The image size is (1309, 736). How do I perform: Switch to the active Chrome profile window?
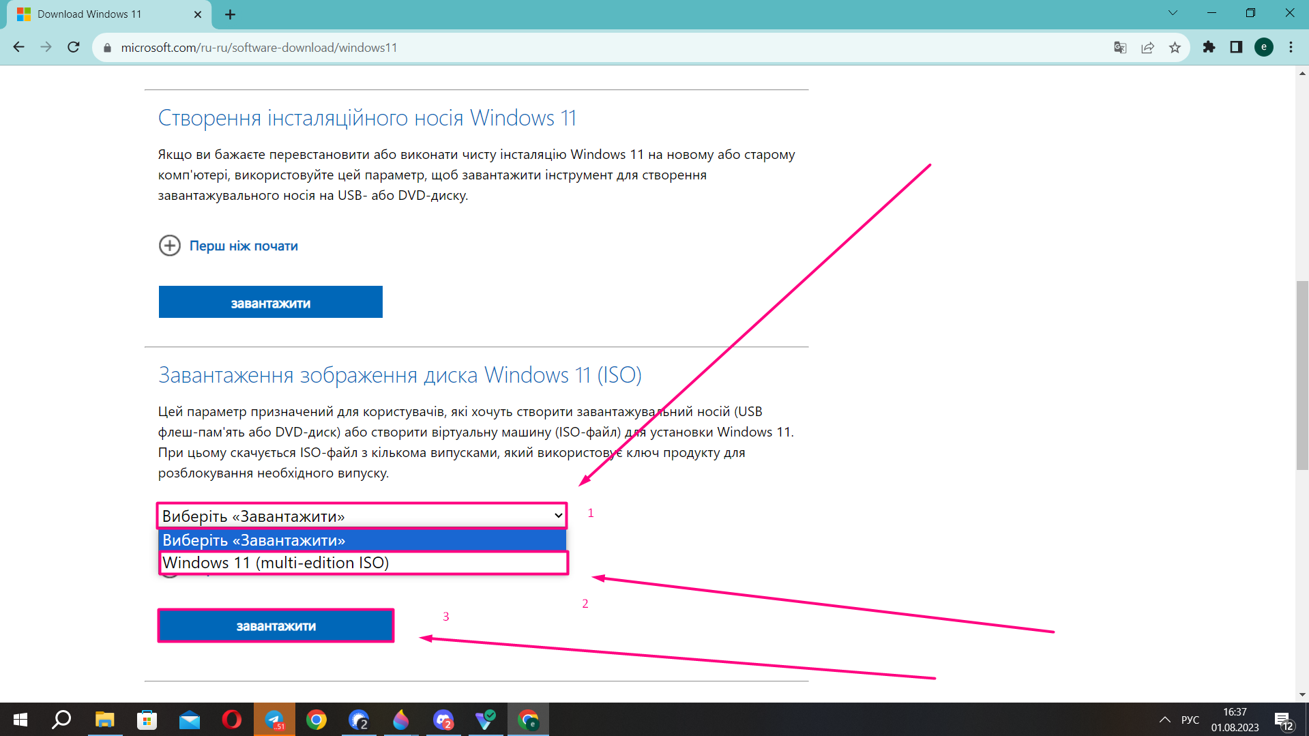[528, 720]
